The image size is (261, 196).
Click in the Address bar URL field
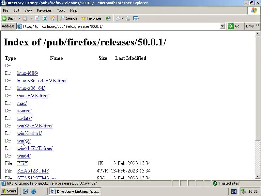(121, 26)
